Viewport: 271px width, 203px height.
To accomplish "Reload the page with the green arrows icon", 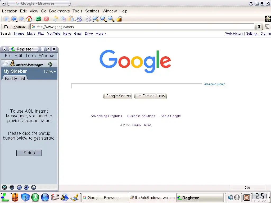I will coord(38,19).
